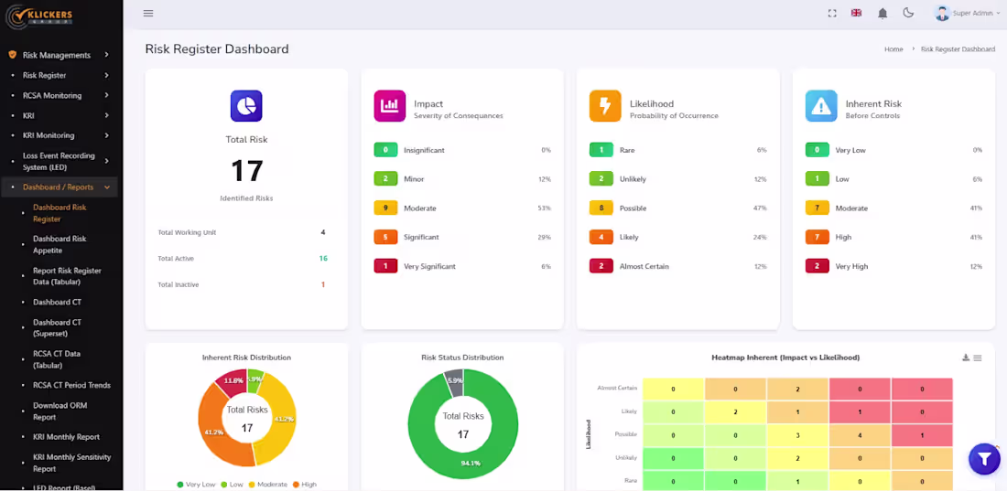
Task: Collapse Dashboard / Reports menu
Action: [59, 187]
